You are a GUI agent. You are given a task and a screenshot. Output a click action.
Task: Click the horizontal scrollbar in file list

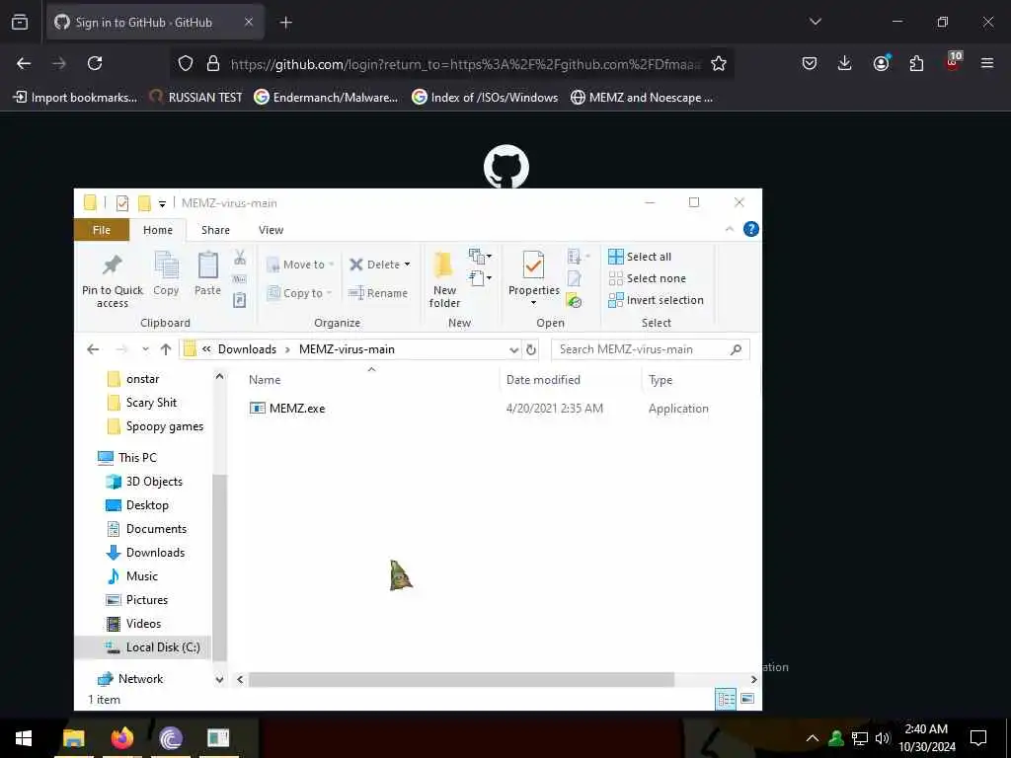(x=462, y=680)
